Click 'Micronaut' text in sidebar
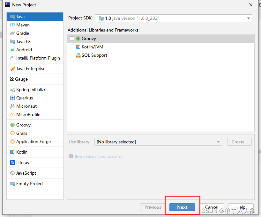Image resolution: width=261 pixels, height=217 pixels. tap(26, 106)
